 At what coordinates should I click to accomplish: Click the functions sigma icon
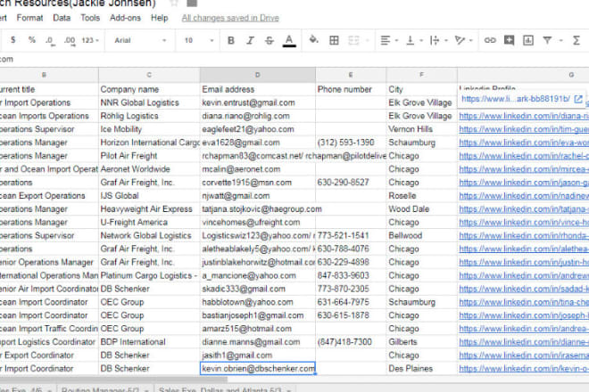pyautogui.click(x=577, y=40)
